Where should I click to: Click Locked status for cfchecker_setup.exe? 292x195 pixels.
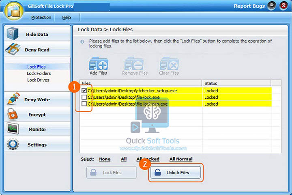[x=211, y=91]
